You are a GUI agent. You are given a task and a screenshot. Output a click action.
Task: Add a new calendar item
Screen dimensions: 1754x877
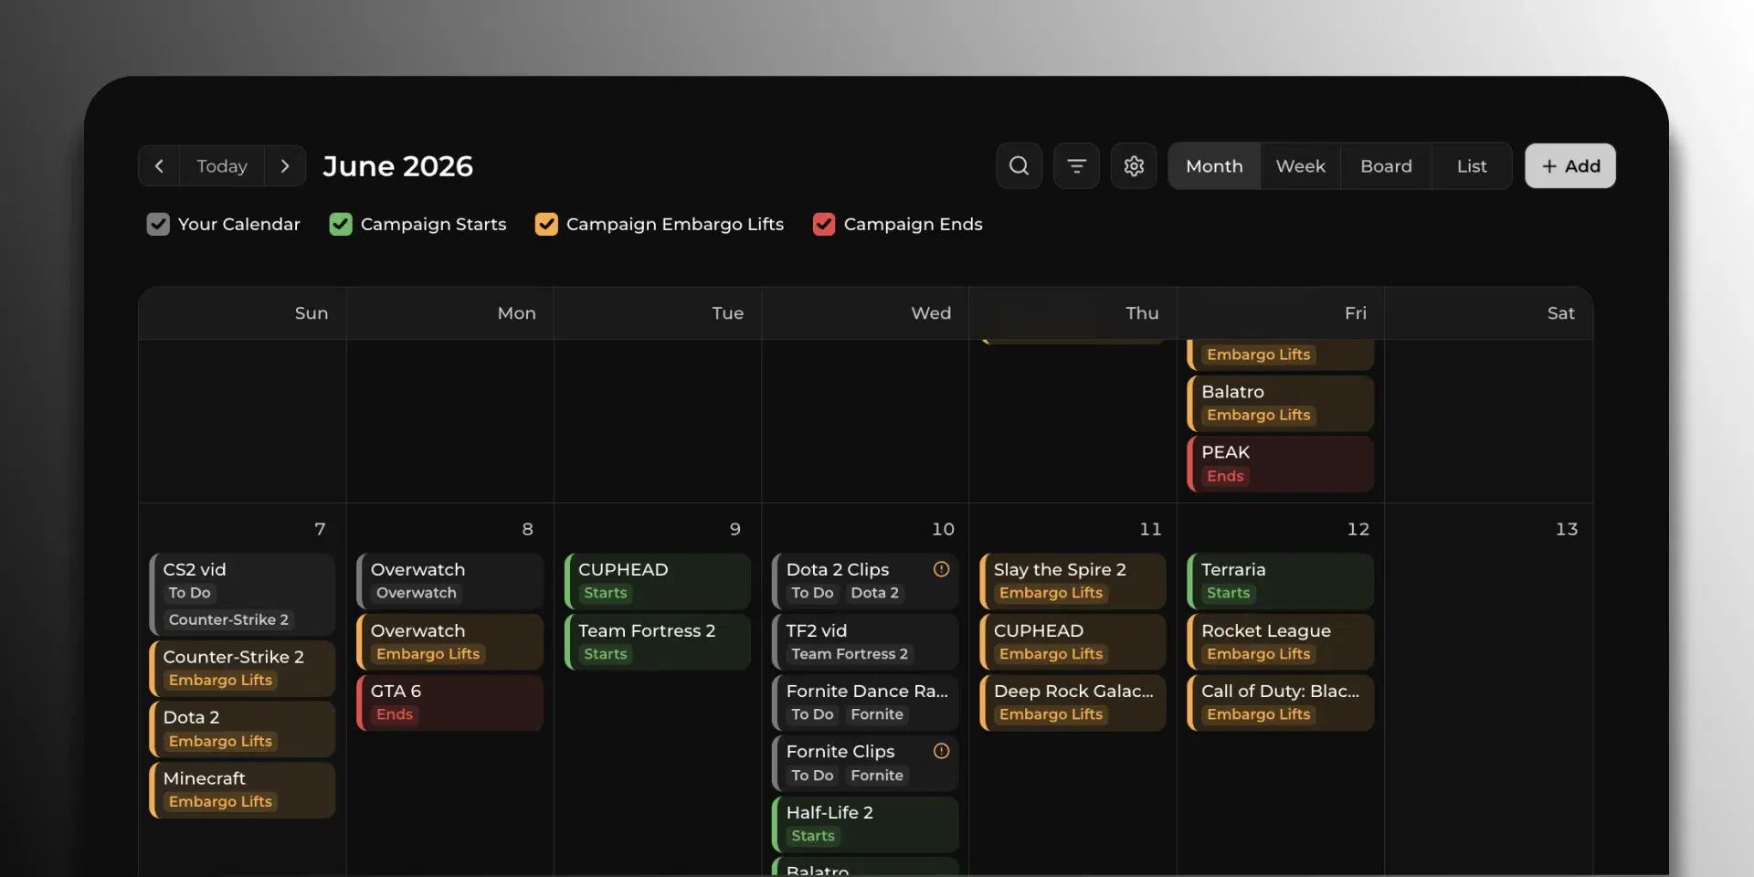(x=1569, y=166)
